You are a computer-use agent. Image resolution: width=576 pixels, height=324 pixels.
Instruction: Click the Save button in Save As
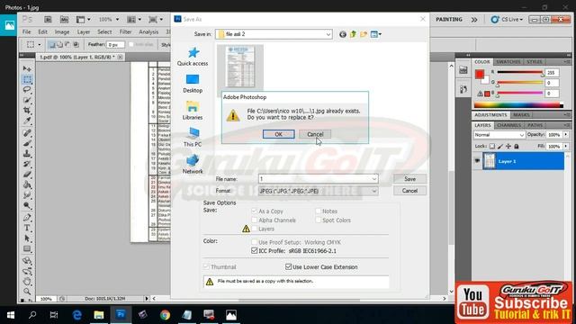[410, 179]
